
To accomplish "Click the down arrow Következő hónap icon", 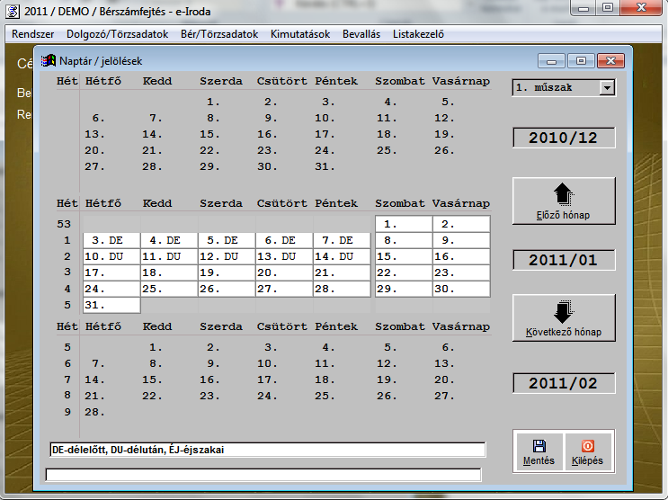I will [564, 311].
